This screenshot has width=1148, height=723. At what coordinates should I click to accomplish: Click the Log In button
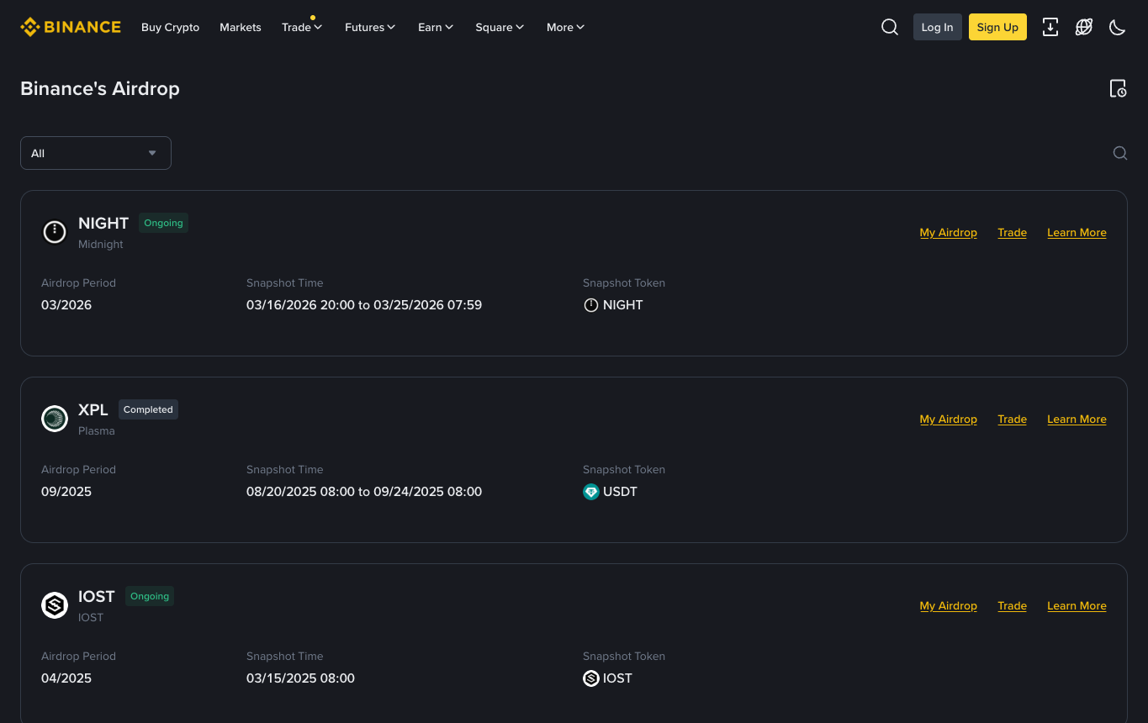coord(938,27)
